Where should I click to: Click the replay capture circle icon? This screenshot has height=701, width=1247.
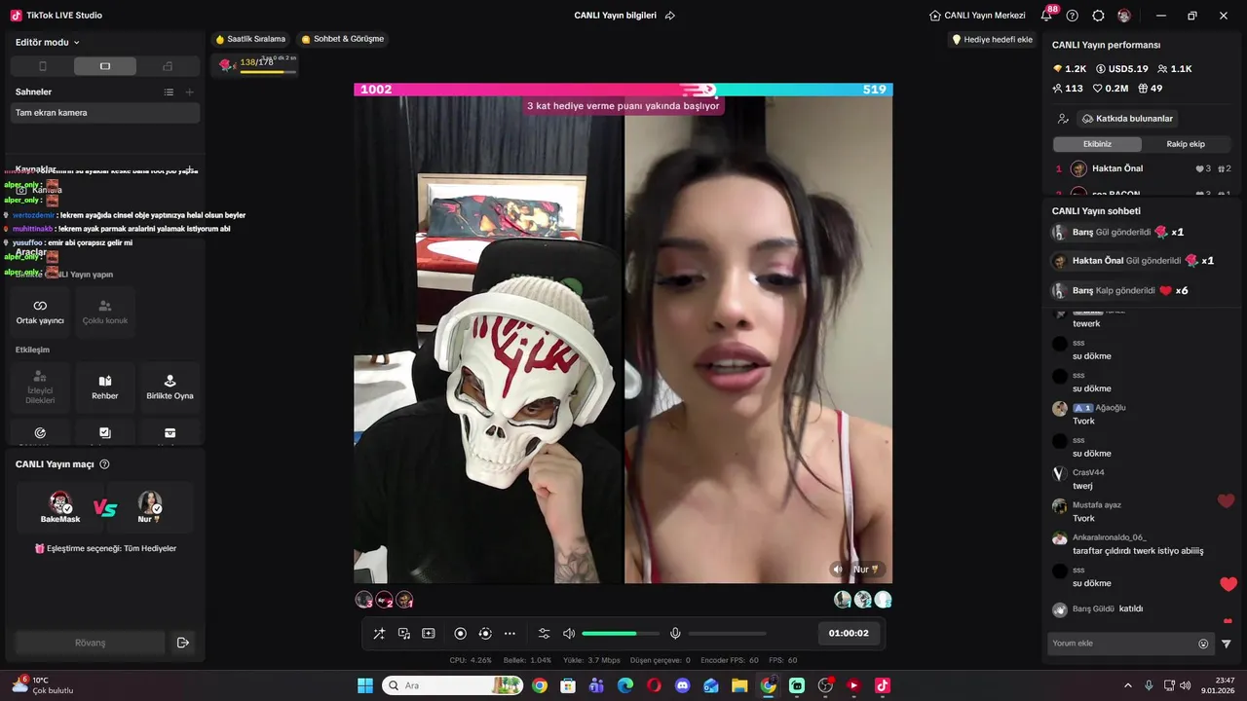pyautogui.click(x=485, y=634)
